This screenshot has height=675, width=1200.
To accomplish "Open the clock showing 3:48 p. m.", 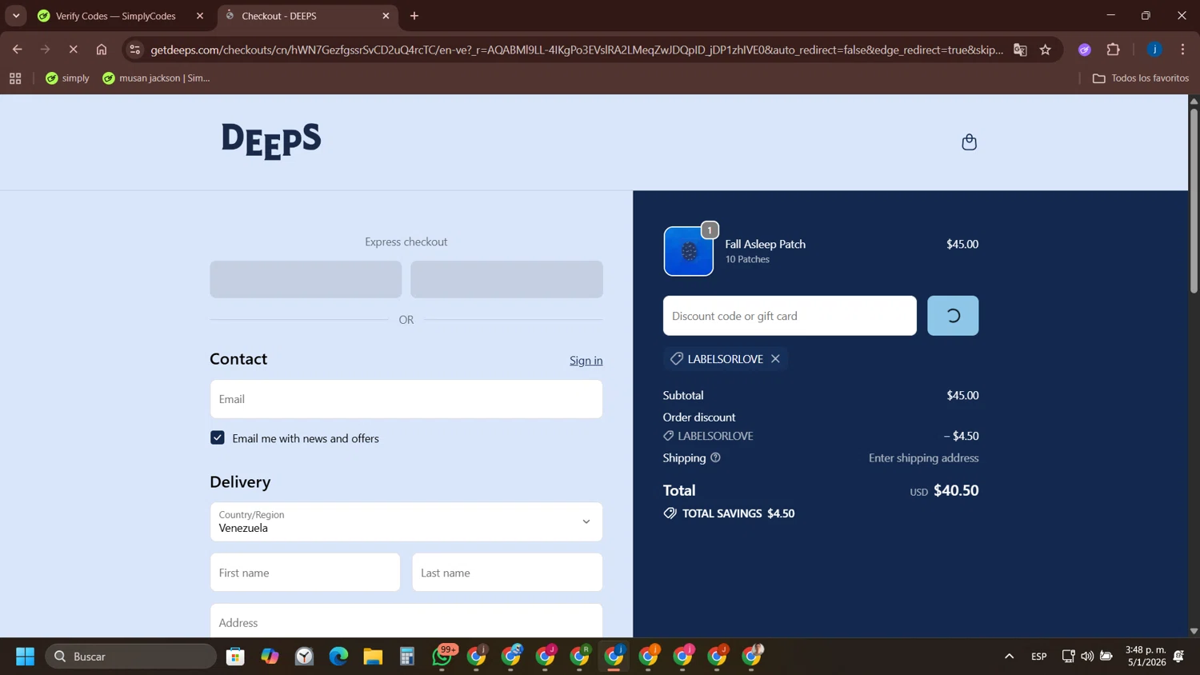I will 1146,656.
